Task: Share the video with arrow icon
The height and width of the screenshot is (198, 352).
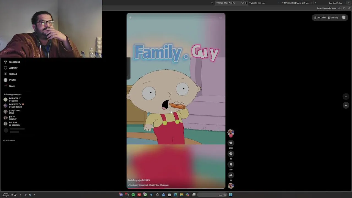Action: pyautogui.click(x=231, y=175)
